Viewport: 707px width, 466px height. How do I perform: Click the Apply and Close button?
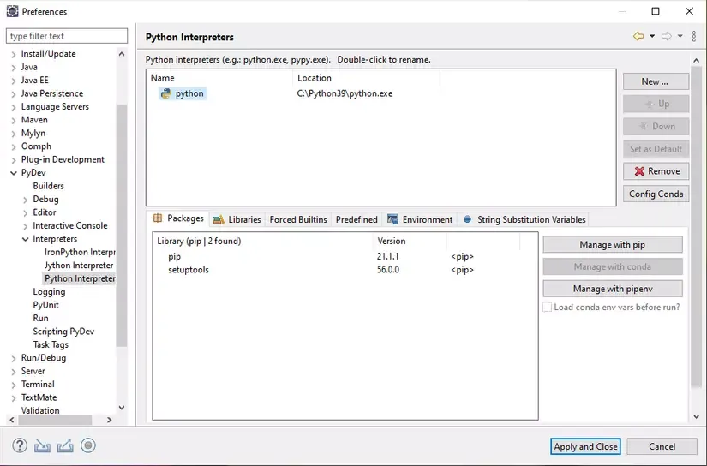coord(585,446)
